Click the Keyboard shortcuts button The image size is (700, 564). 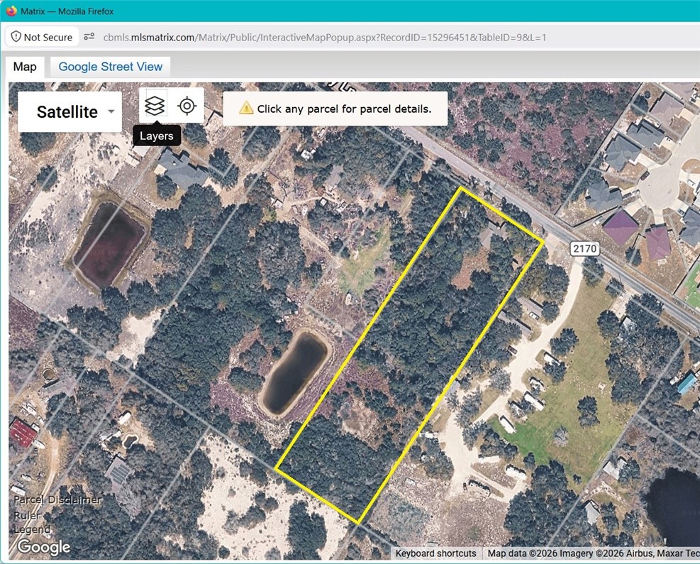[435, 553]
